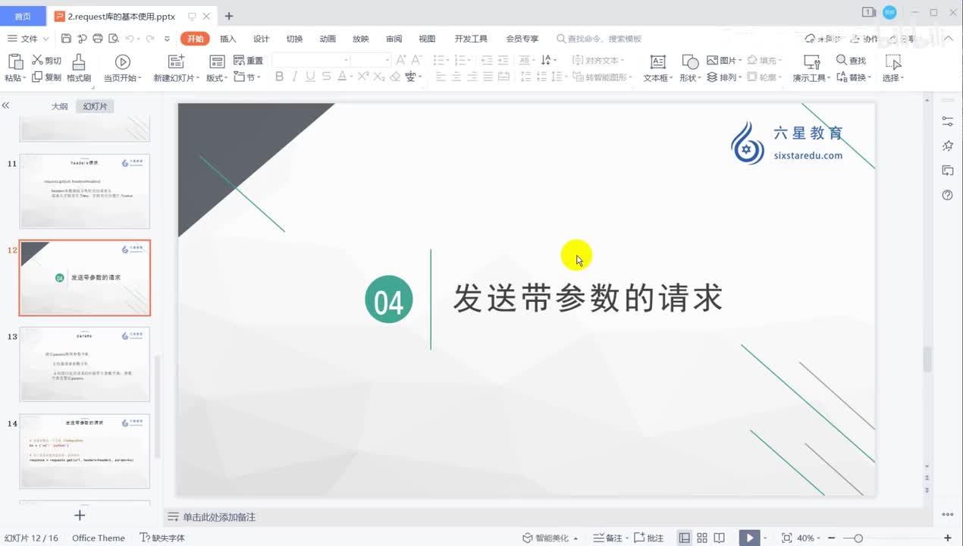Click the Collaborate (协作) button

tap(864, 39)
